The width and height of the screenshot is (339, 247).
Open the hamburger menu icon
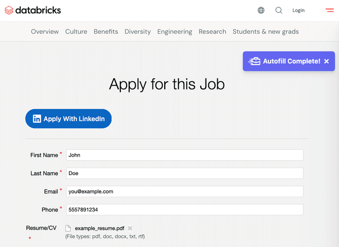pyautogui.click(x=329, y=10)
